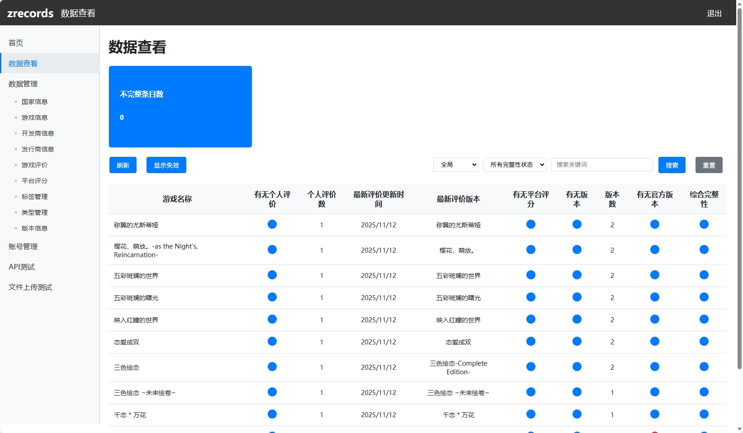Toggle 显示失效 button to show invalid entries

[x=166, y=165]
